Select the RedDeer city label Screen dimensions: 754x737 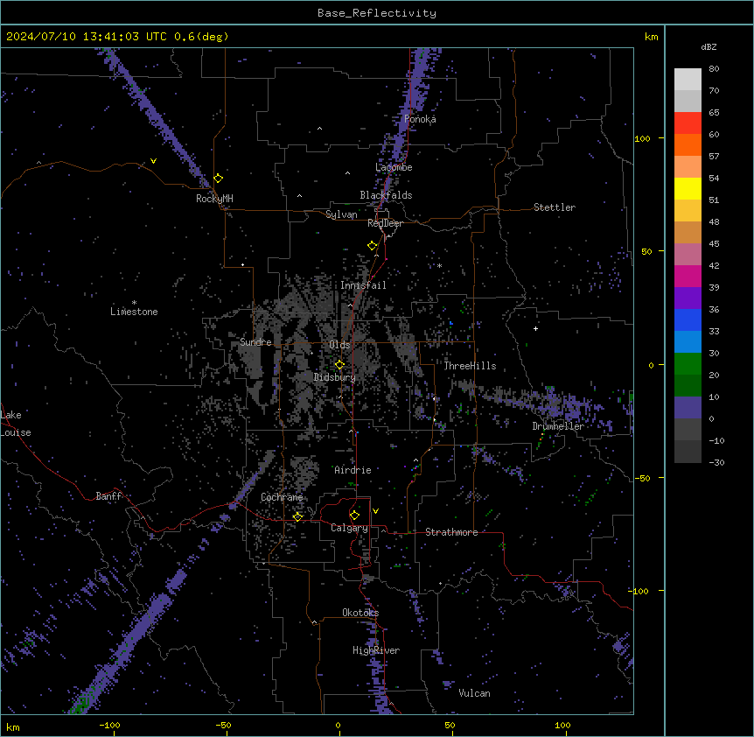[385, 223]
